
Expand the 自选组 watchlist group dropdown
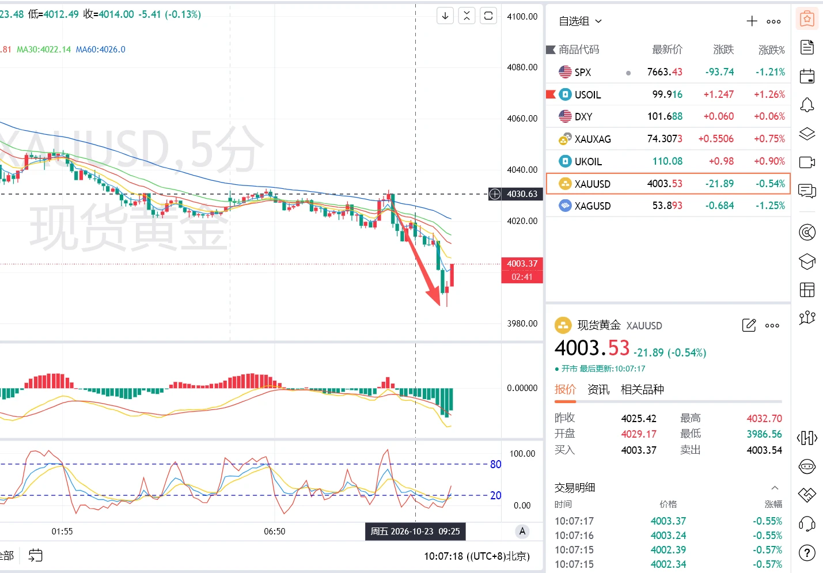[581, 21]
